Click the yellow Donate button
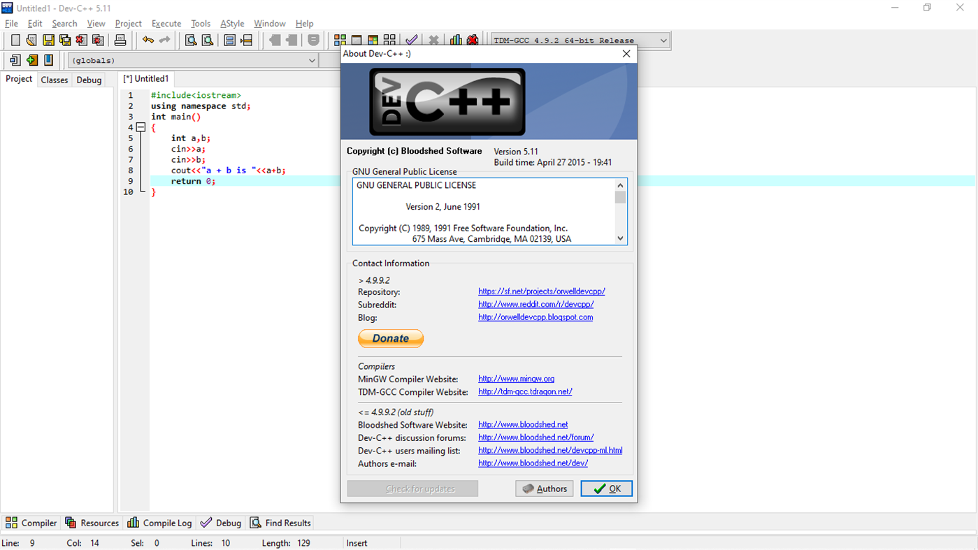 391,338
